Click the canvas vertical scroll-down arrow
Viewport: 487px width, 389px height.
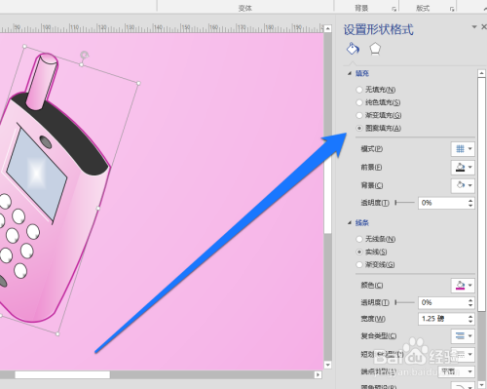tap(328, 365)
